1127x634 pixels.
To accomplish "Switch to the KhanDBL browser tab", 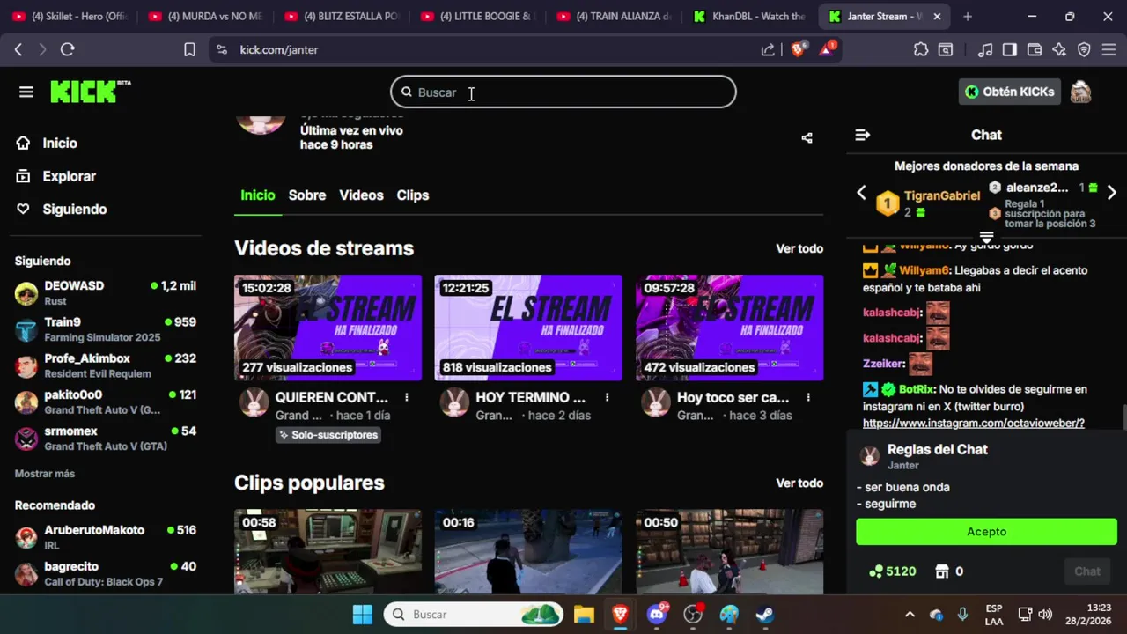I will (x=749, y=17).
